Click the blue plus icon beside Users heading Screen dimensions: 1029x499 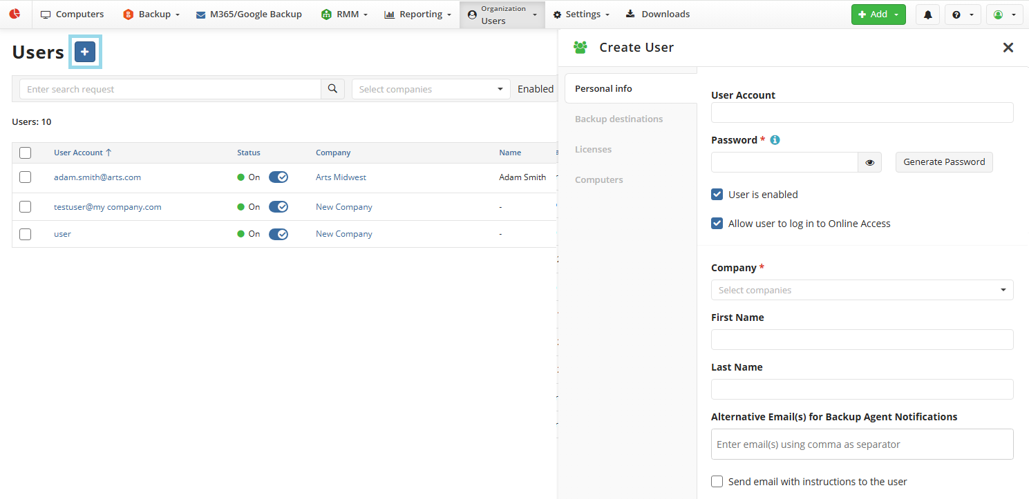point(85,52)
